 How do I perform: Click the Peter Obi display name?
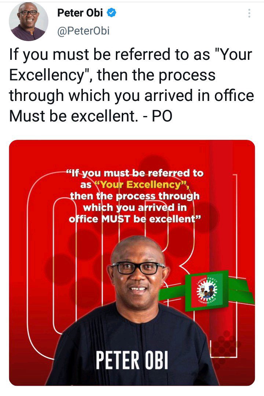[80, 12]
